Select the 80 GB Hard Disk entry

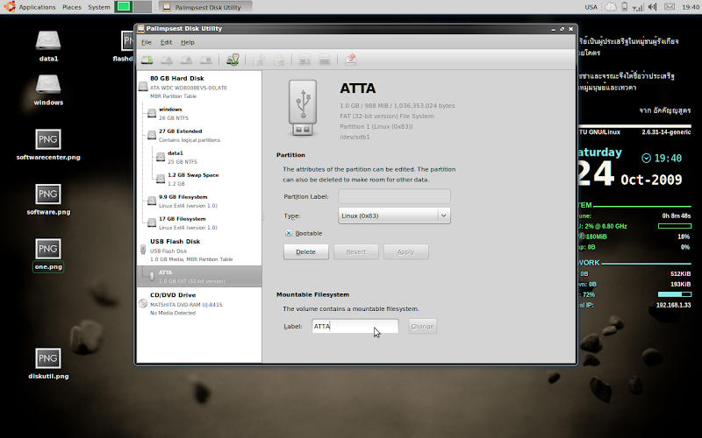199,87
